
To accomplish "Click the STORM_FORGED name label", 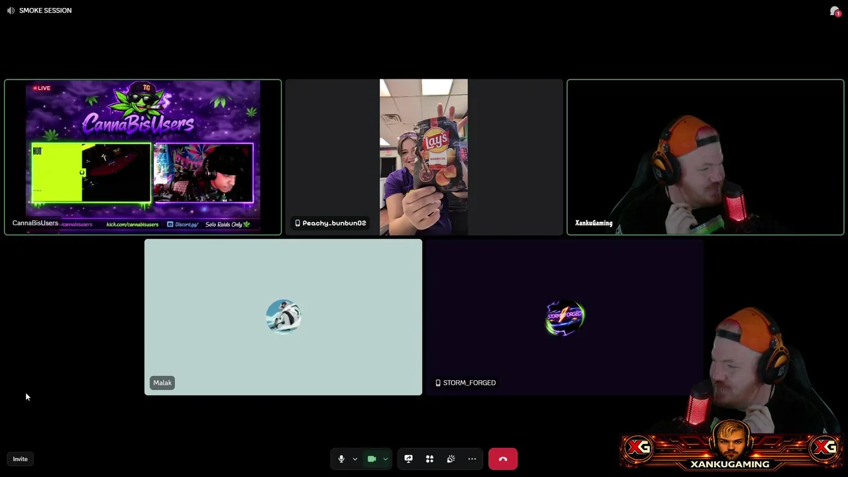I will (x=465, y=383).
